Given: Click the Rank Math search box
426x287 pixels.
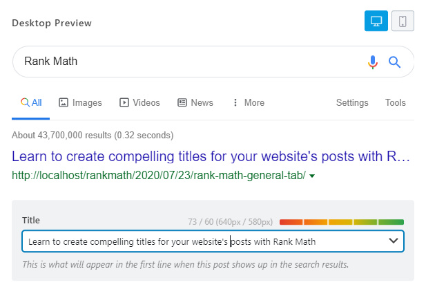Looking at the screenshot, I should (186, 62).
